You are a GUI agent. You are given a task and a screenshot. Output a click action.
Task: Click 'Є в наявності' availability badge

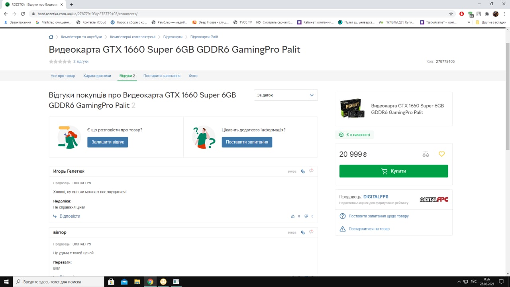355,135
